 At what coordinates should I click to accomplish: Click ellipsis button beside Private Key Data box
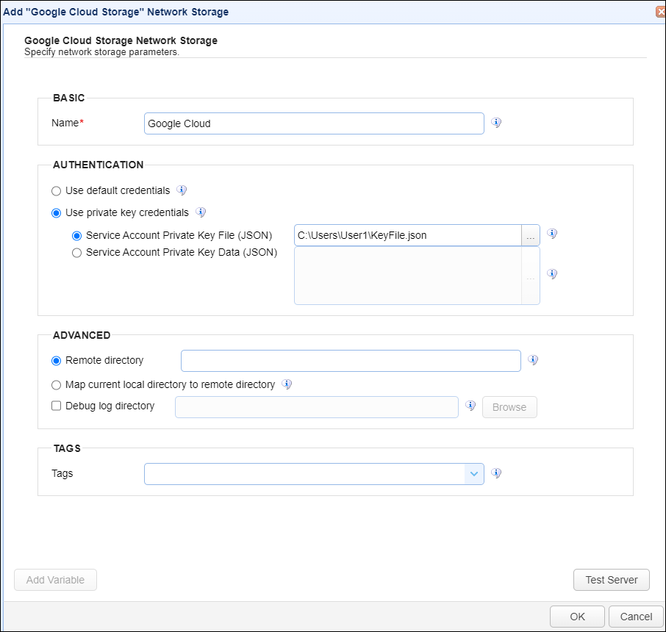point(531,276)
